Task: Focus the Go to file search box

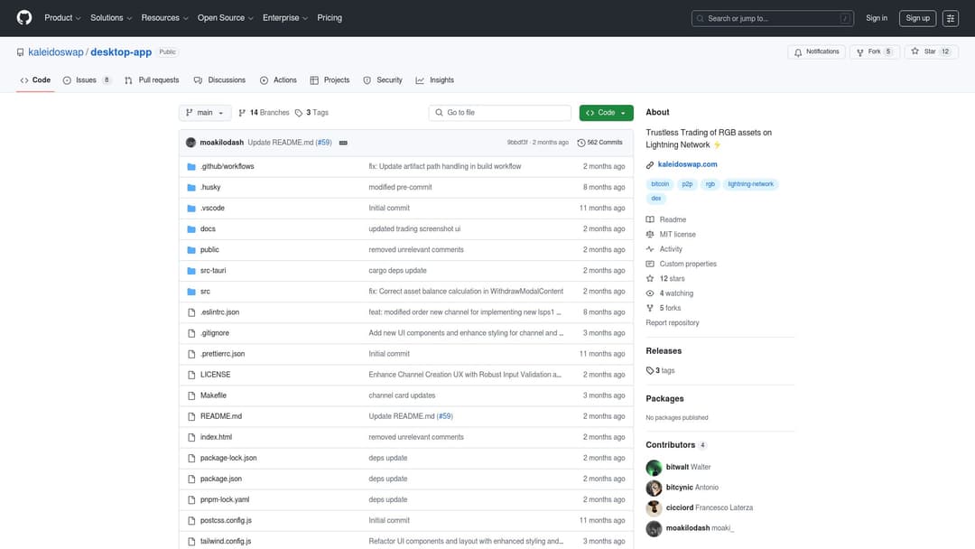Action: 499,113
